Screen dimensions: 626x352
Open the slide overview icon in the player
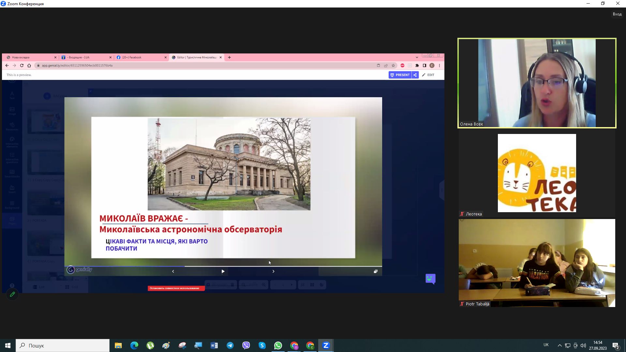(x=376, y=271)
